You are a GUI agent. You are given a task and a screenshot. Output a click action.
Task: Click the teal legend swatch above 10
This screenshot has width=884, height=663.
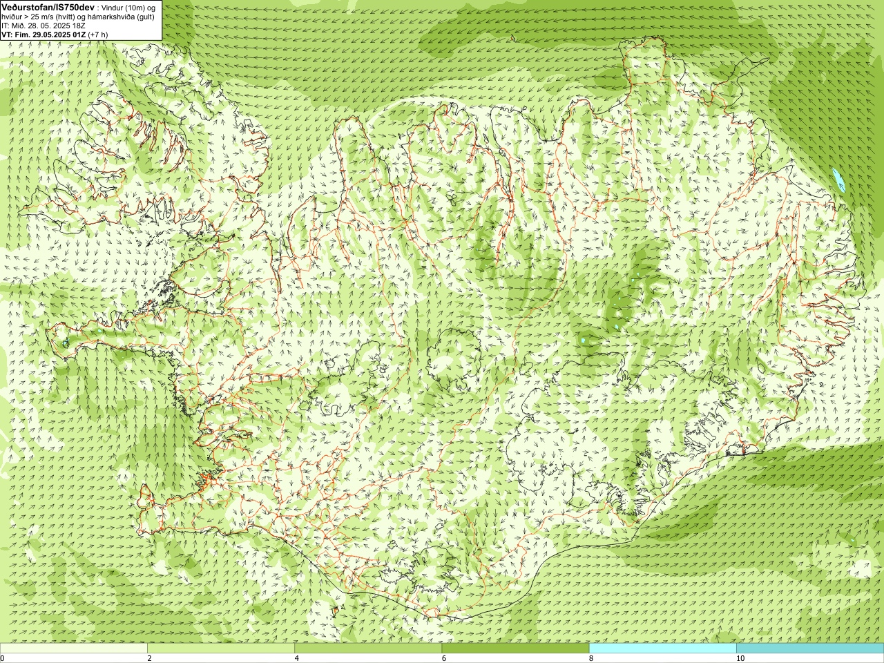[810, 648]
